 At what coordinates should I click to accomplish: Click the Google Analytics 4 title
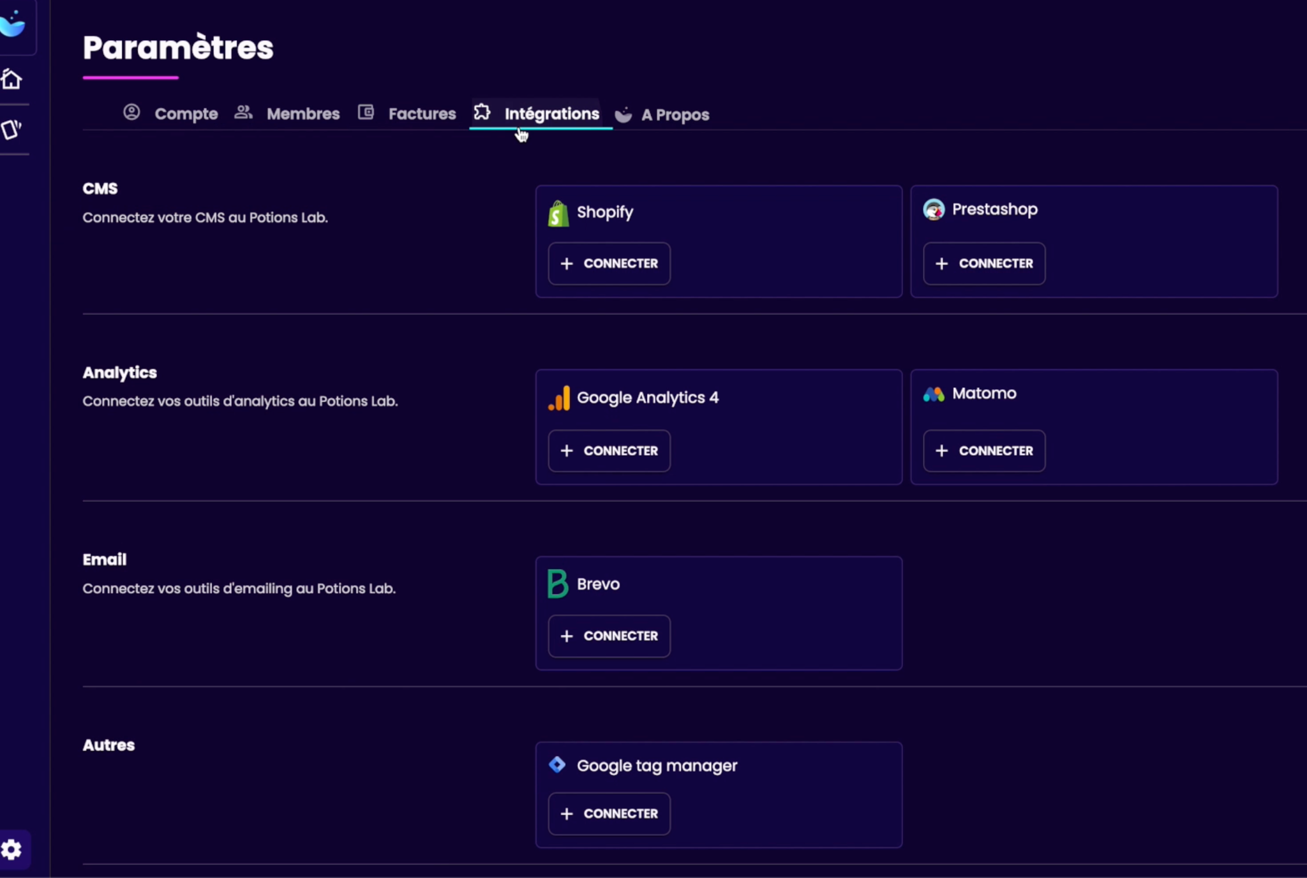648,398
